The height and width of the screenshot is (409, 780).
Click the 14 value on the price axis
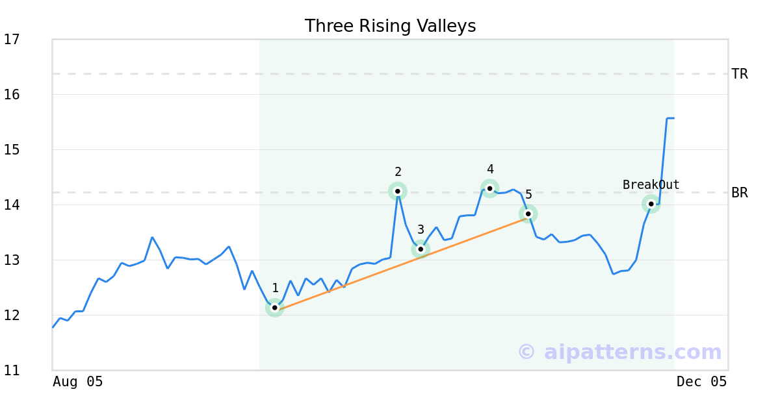point(12,205)
